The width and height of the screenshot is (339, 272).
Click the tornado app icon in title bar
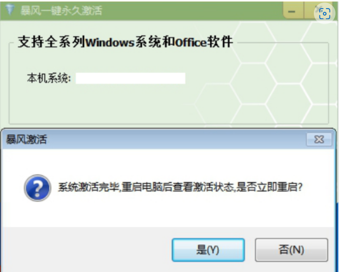coord(10,10)
